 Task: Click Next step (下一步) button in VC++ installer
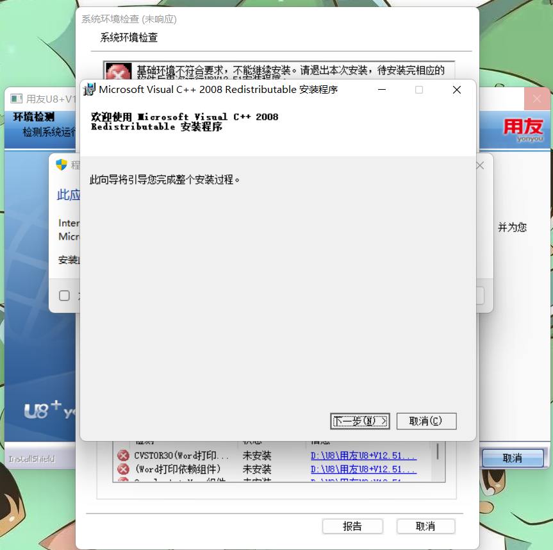359,421
